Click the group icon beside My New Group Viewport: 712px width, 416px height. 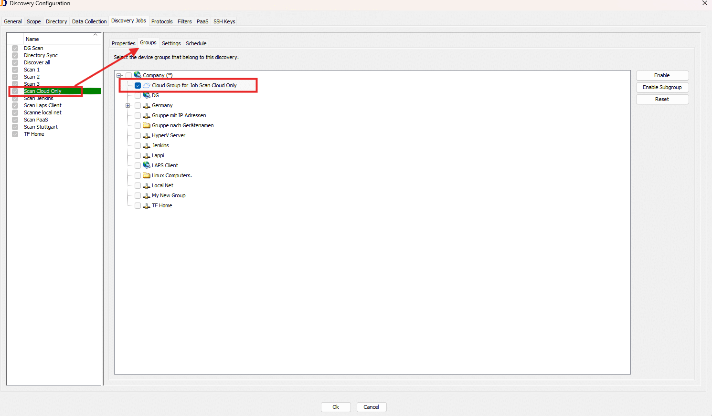tap(146, 195)
